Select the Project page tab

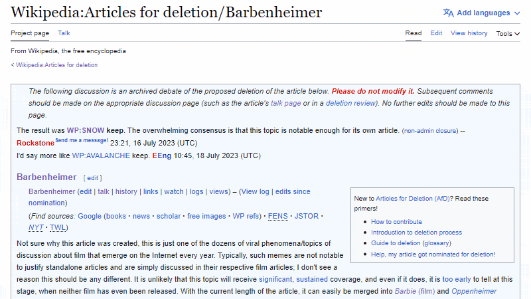(30, 33)
